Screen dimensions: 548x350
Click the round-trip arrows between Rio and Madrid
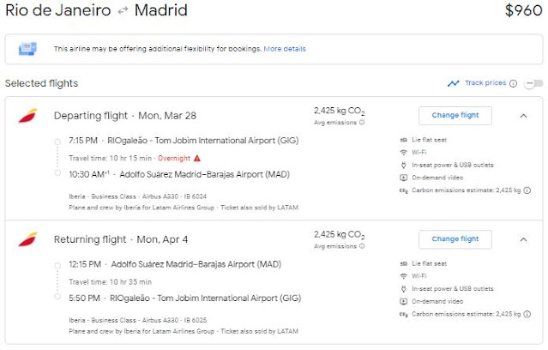[x=121, y=11]
